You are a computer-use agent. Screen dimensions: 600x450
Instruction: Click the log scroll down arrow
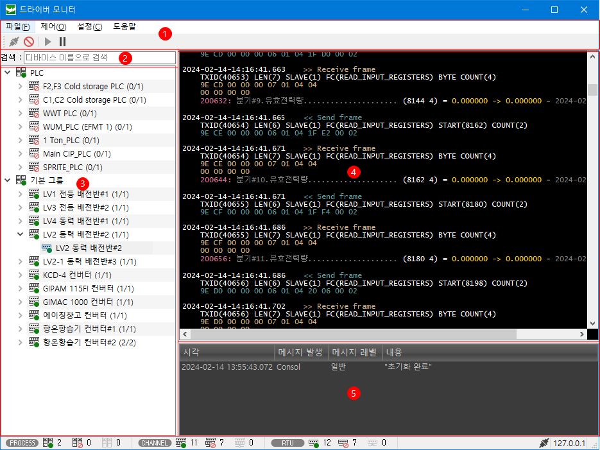592,324
